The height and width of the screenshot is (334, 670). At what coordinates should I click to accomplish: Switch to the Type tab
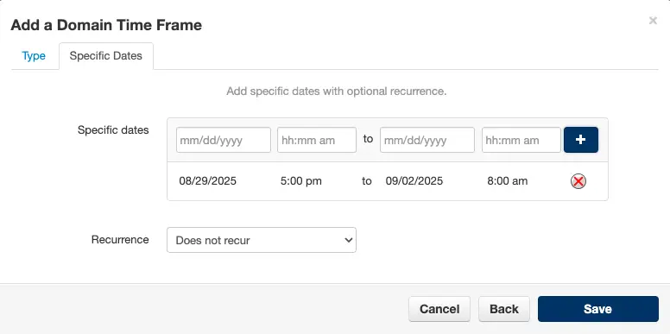34,56
